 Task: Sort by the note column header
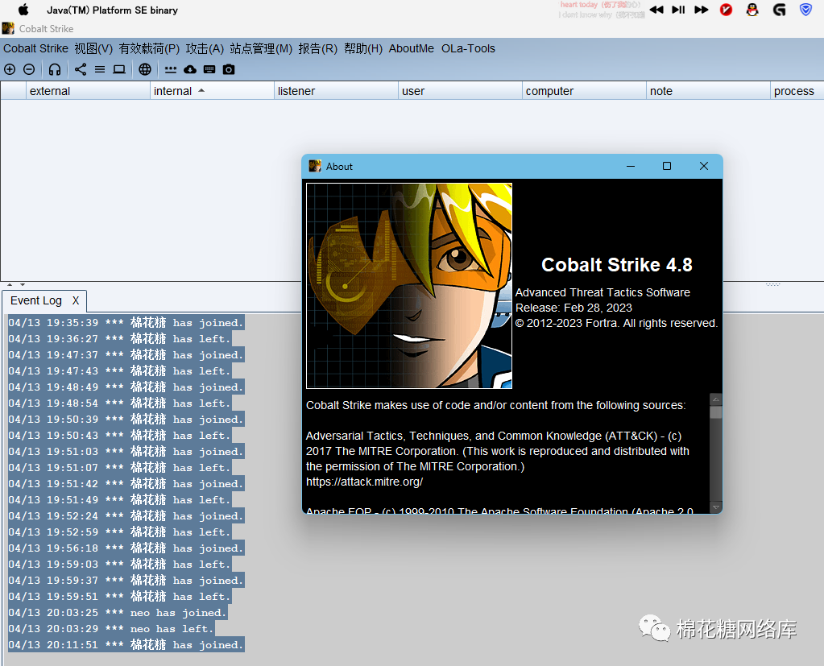pyautogui.click(x=708, y=91)
